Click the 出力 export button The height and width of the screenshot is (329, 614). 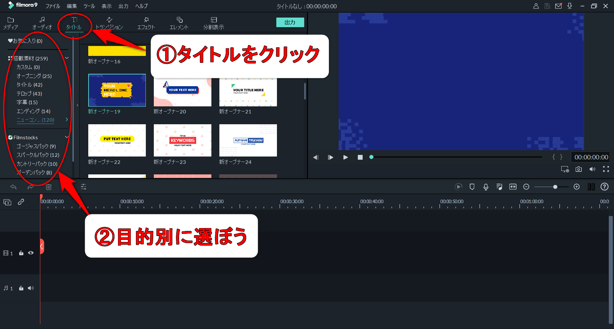290,22
